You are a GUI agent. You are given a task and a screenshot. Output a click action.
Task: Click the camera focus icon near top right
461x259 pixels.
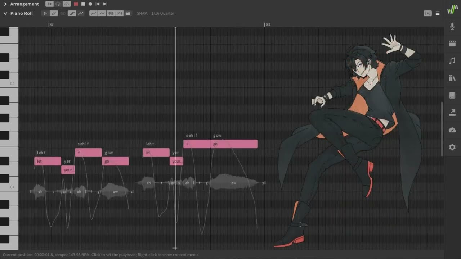click(428, 13)
